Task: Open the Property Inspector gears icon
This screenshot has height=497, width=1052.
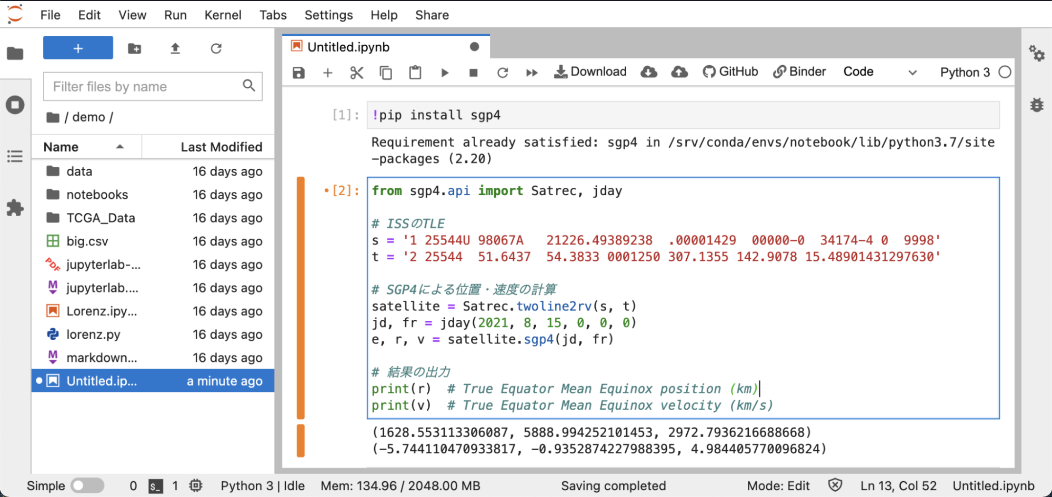Action: coord(1036,53)
